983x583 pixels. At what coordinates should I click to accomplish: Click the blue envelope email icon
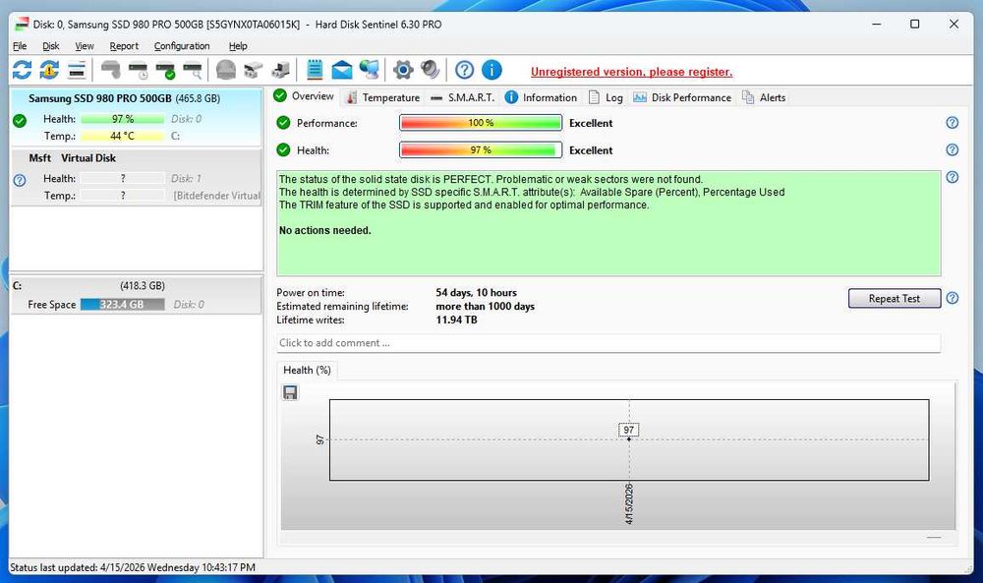pos(342,70)
